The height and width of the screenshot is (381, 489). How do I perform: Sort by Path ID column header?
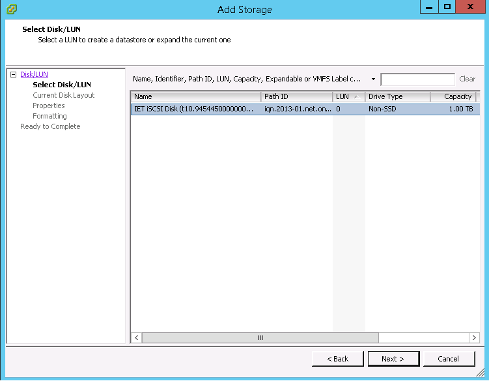coord(296,96)
